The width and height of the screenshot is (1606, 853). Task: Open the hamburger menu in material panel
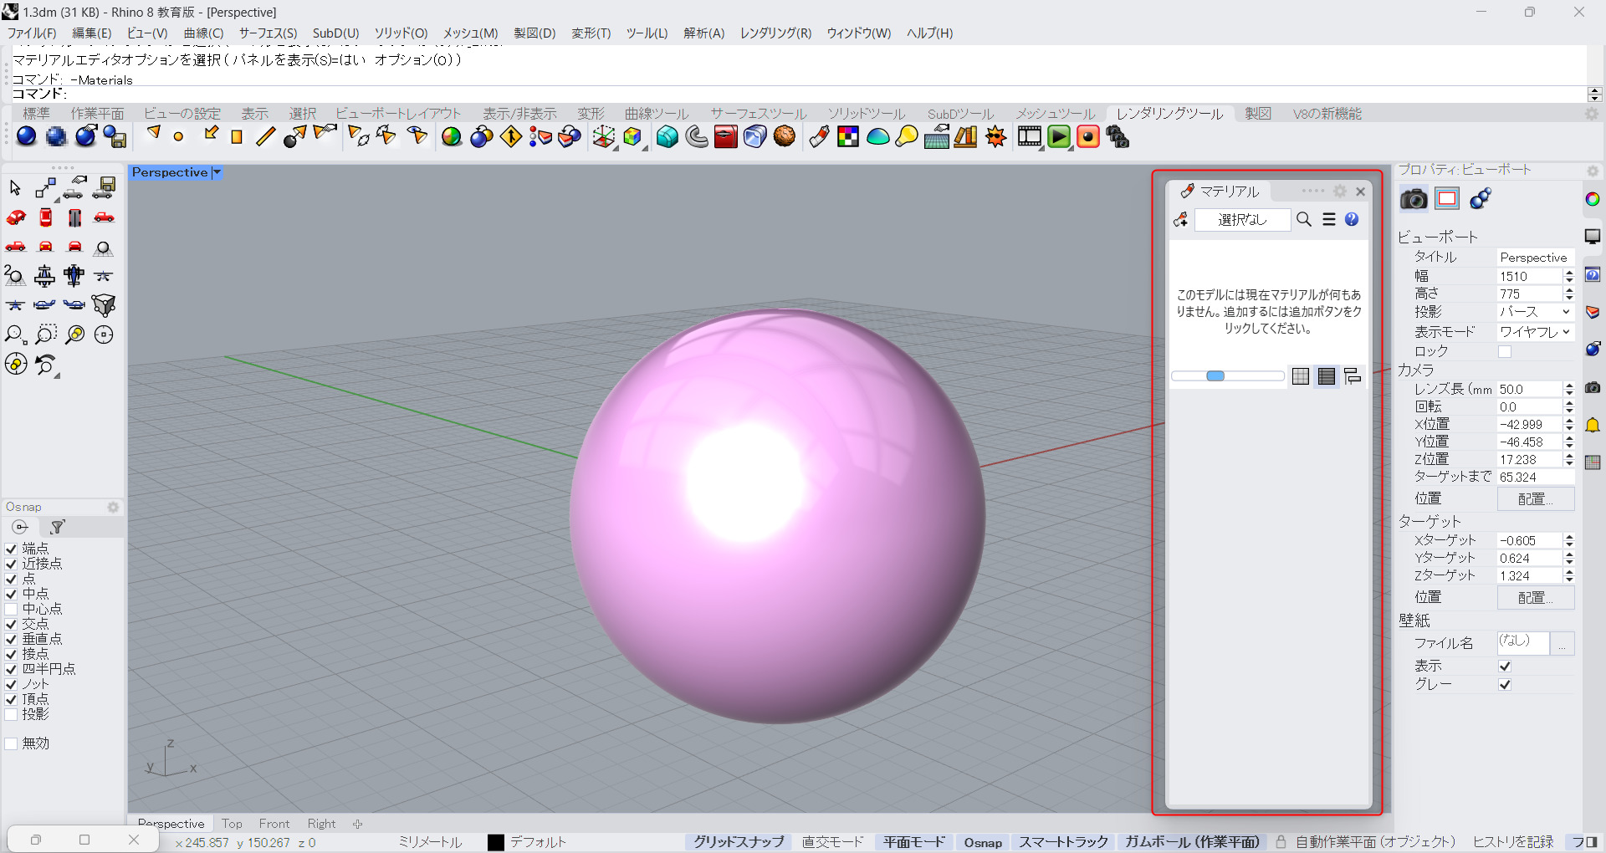click(1329, 220)
